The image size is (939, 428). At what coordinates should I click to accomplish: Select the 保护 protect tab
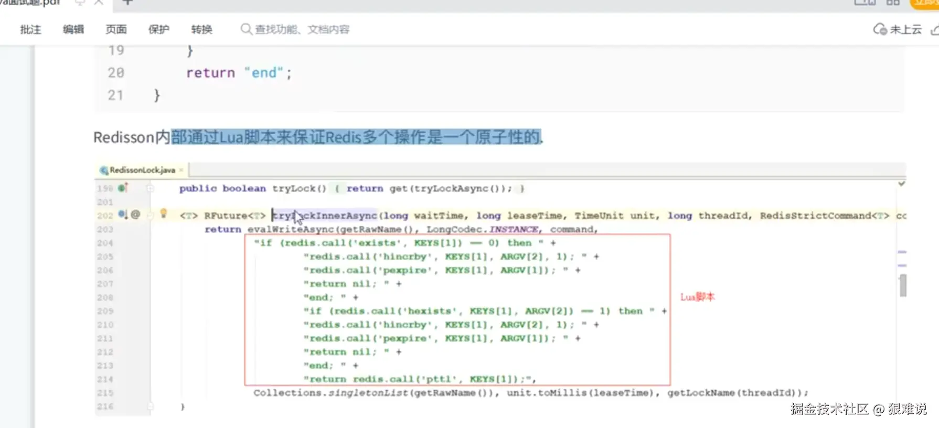pyautogui.click(x=159, y=29)
